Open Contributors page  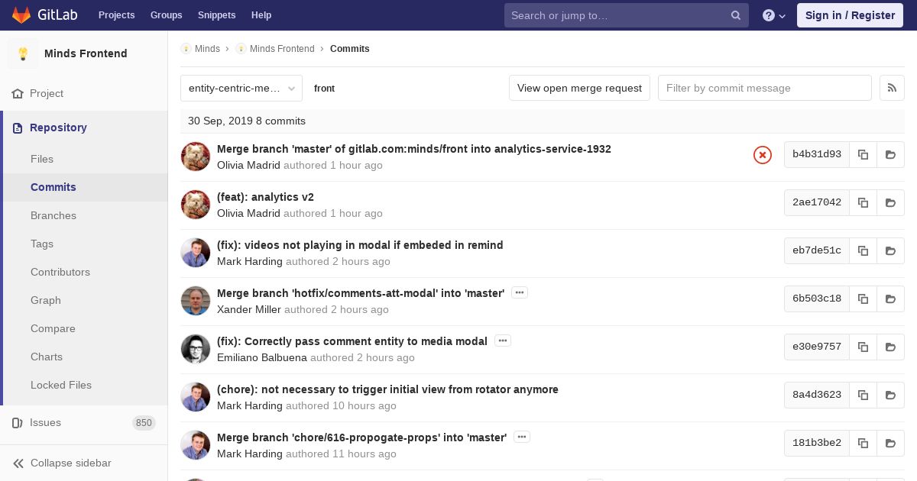click(x=60, y=272)
